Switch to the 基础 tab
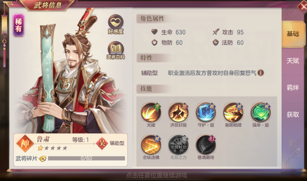 293,34
